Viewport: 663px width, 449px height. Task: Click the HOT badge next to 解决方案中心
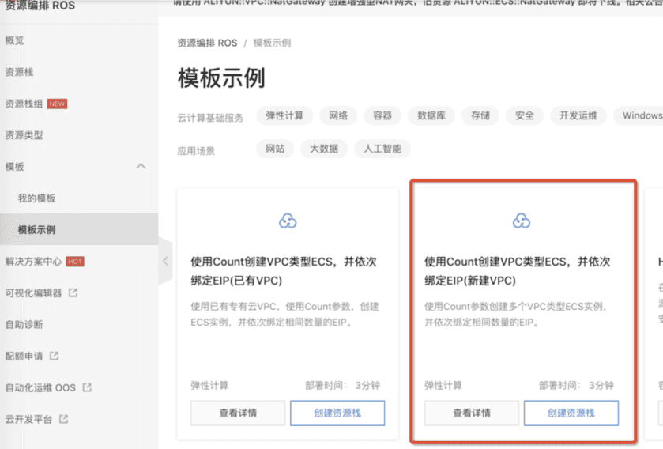click(x=75, y=262)
